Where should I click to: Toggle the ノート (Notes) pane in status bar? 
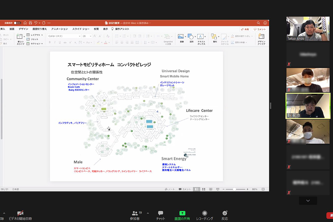point(170,189)
